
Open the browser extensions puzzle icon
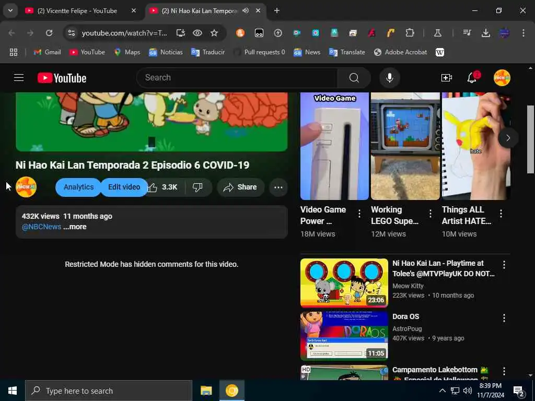[x=410, y=33]
